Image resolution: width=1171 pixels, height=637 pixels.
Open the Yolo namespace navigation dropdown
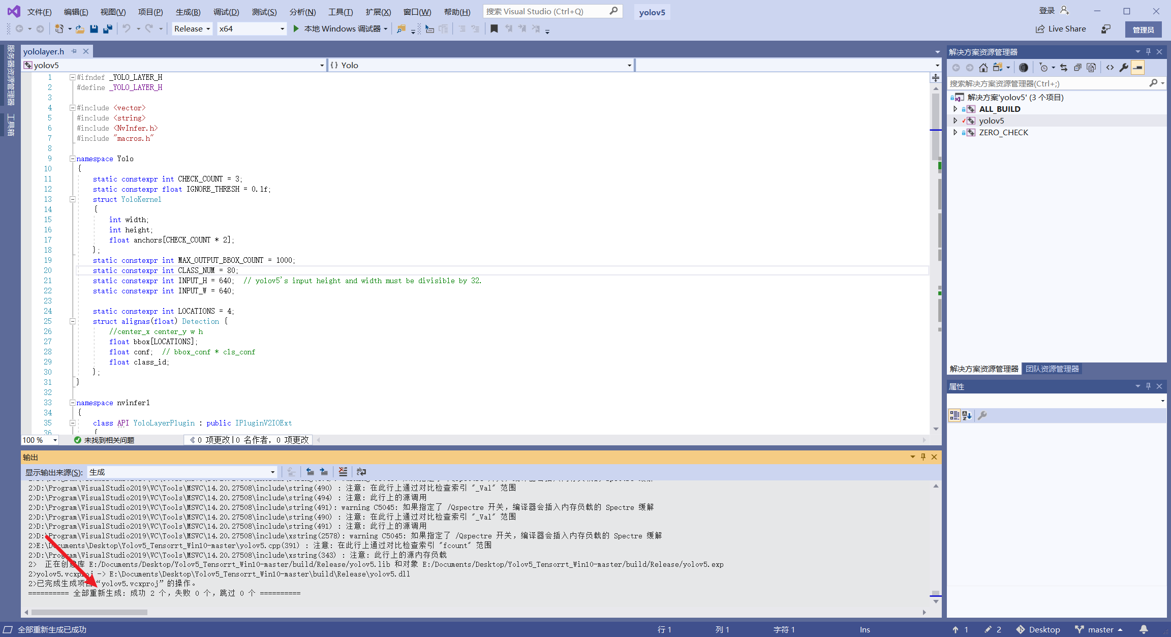tap(480, 65)
